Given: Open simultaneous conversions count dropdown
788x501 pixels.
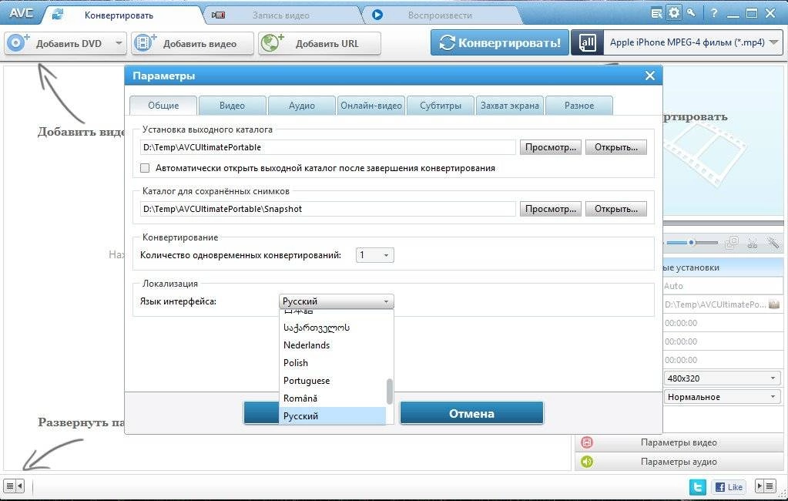Looking at the screenshot, I should (374, 255).
